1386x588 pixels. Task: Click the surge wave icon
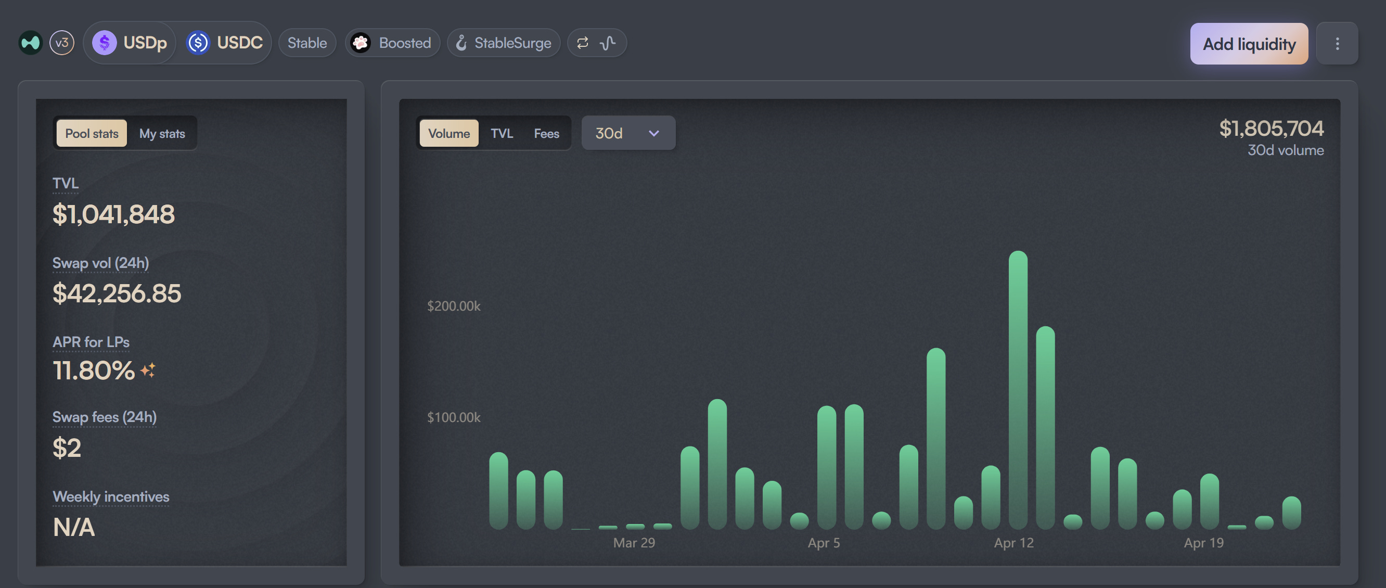pyautogui.click(x=608, y=43)
